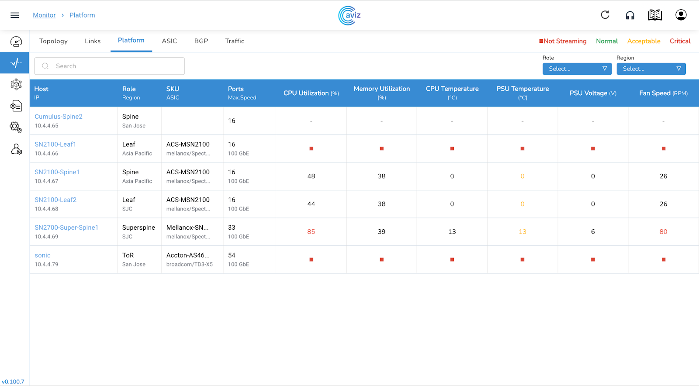Screen dimensions: 699x386
Task: Open SN2100-Leaf2 host link
Action: coord(55,200)
